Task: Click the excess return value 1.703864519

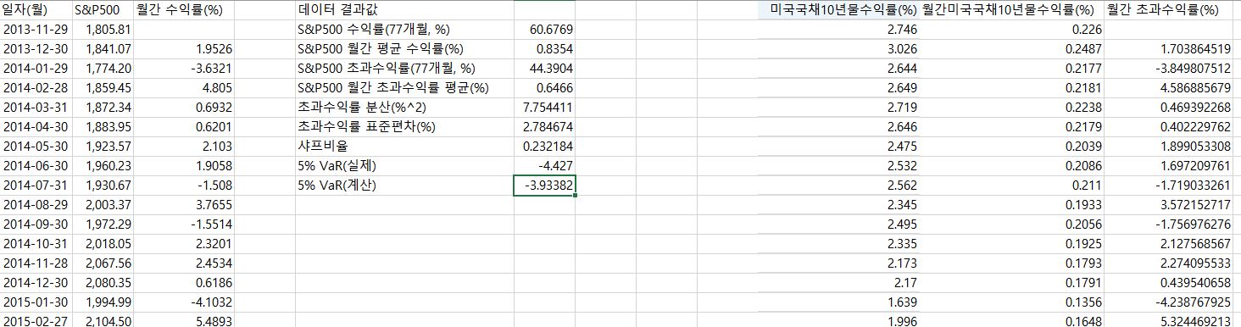Action: click(1168, 49)
